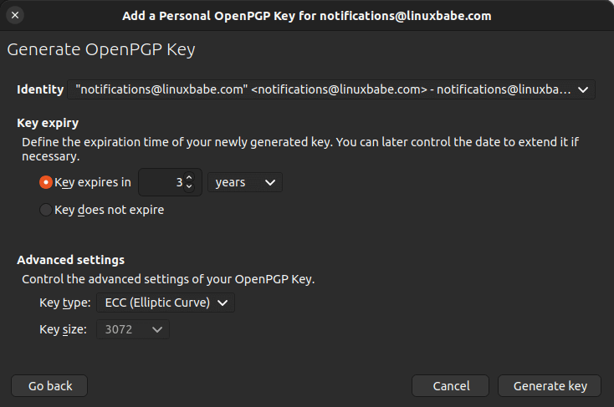
Task: Increase expiry value with the up arrow
Action: pos(189,177)
